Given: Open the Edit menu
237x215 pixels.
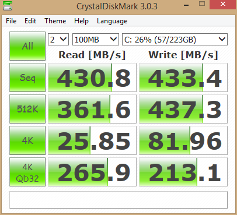Looking at the screenshot, I should (30, 21).
